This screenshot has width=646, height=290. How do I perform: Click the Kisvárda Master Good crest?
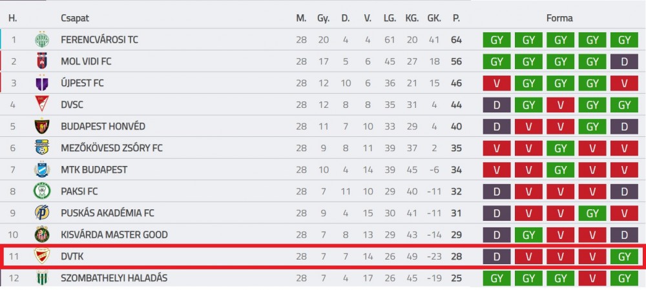point(41,235)
